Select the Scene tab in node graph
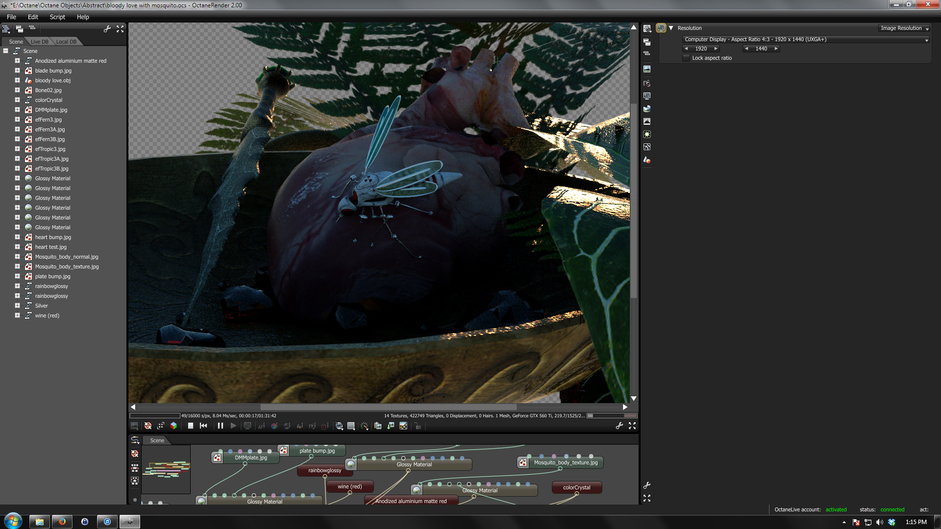The height and width of the screenshot is (529, 941). 157,440
